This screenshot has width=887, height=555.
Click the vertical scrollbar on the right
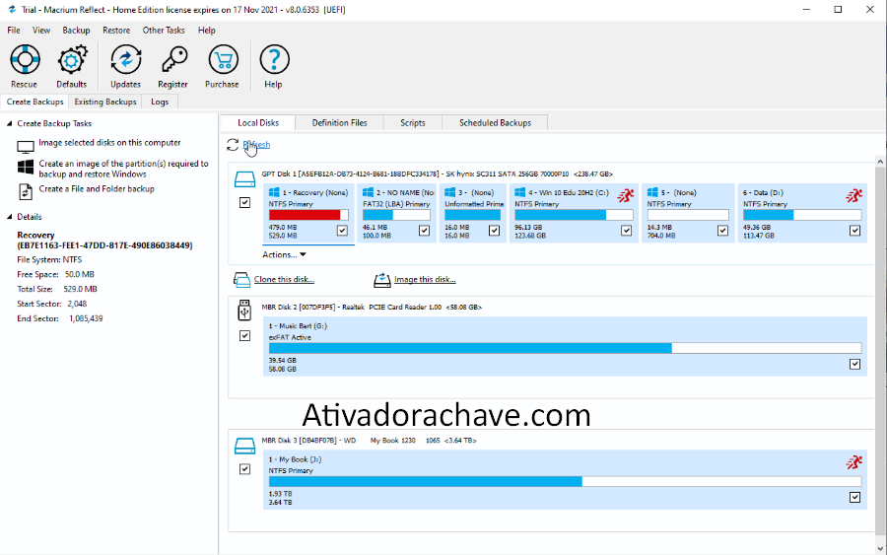pyautogui.click(x=880, y=345)
